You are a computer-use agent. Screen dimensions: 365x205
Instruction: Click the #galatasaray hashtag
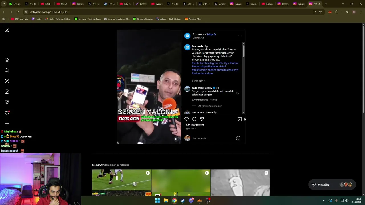point(199,70)
